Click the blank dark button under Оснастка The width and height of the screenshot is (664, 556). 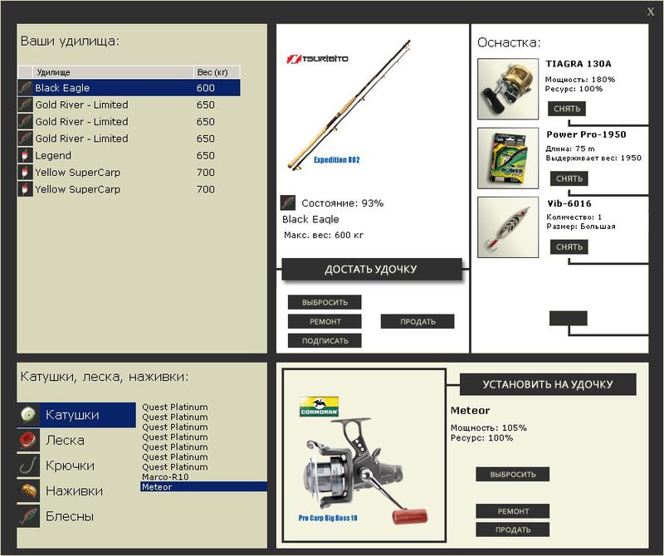tap(569, 318)
